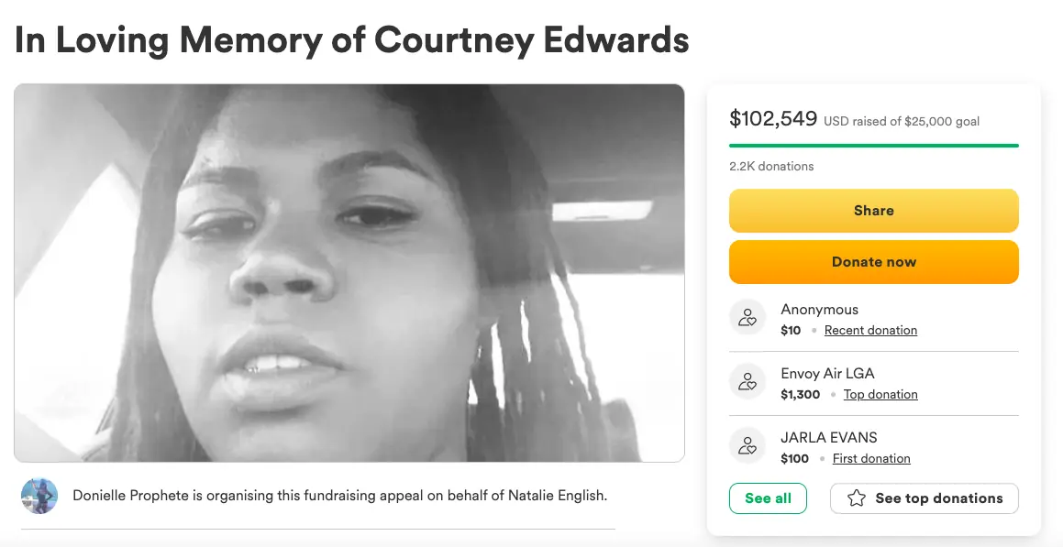Click the star icon in See top donations
This screenshot has width=1063, height=547.
[857, 498]
